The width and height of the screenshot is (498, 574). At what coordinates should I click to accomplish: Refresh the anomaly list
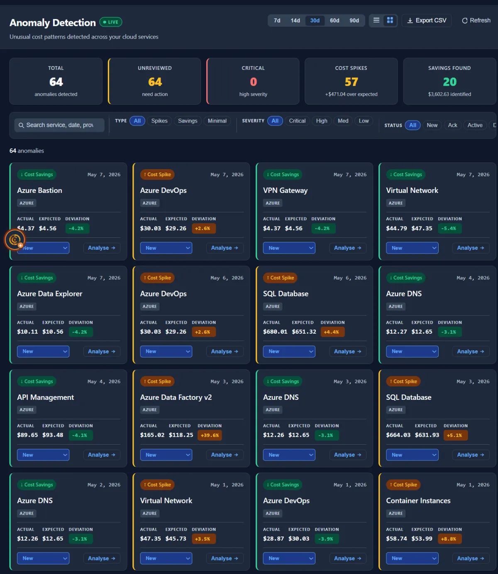[476, 20]
